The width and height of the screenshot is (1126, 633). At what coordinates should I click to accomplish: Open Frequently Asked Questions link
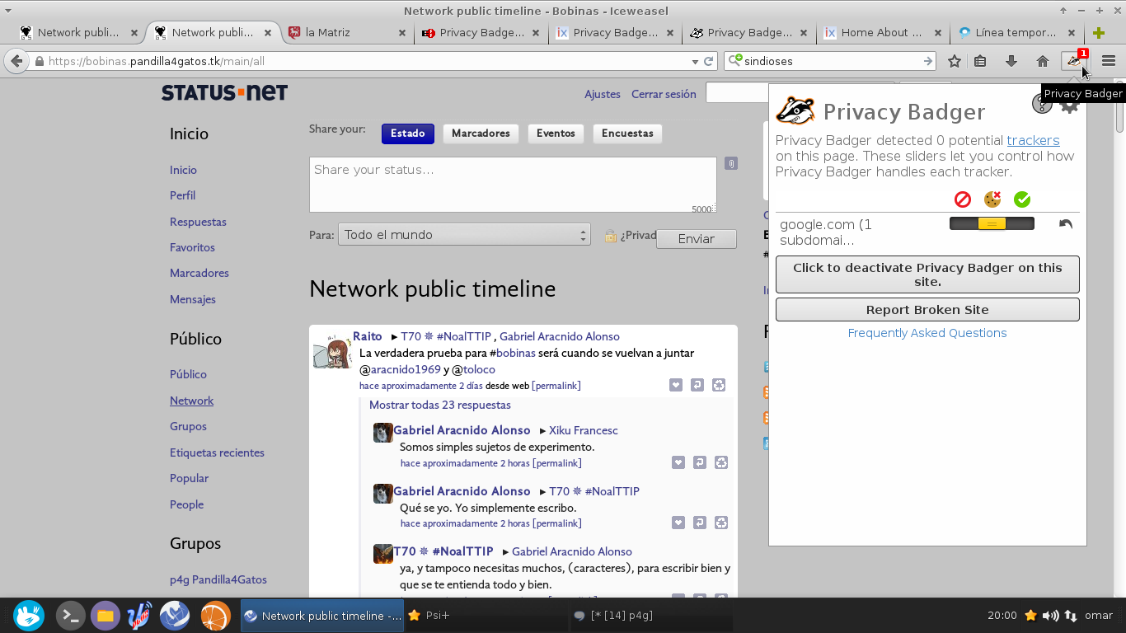pyautogui.click(x=927, y=333)
